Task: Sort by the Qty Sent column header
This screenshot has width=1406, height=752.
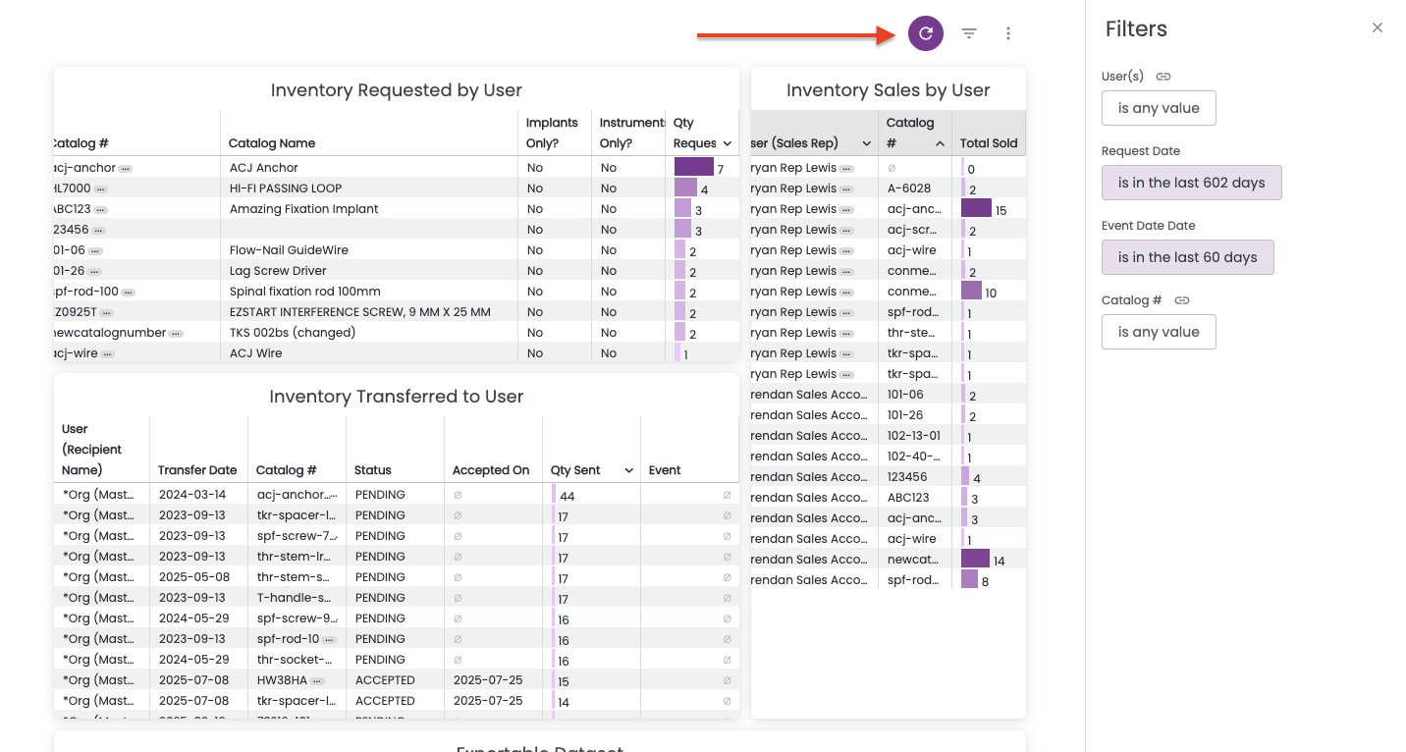Action: (x=575, y=470)
